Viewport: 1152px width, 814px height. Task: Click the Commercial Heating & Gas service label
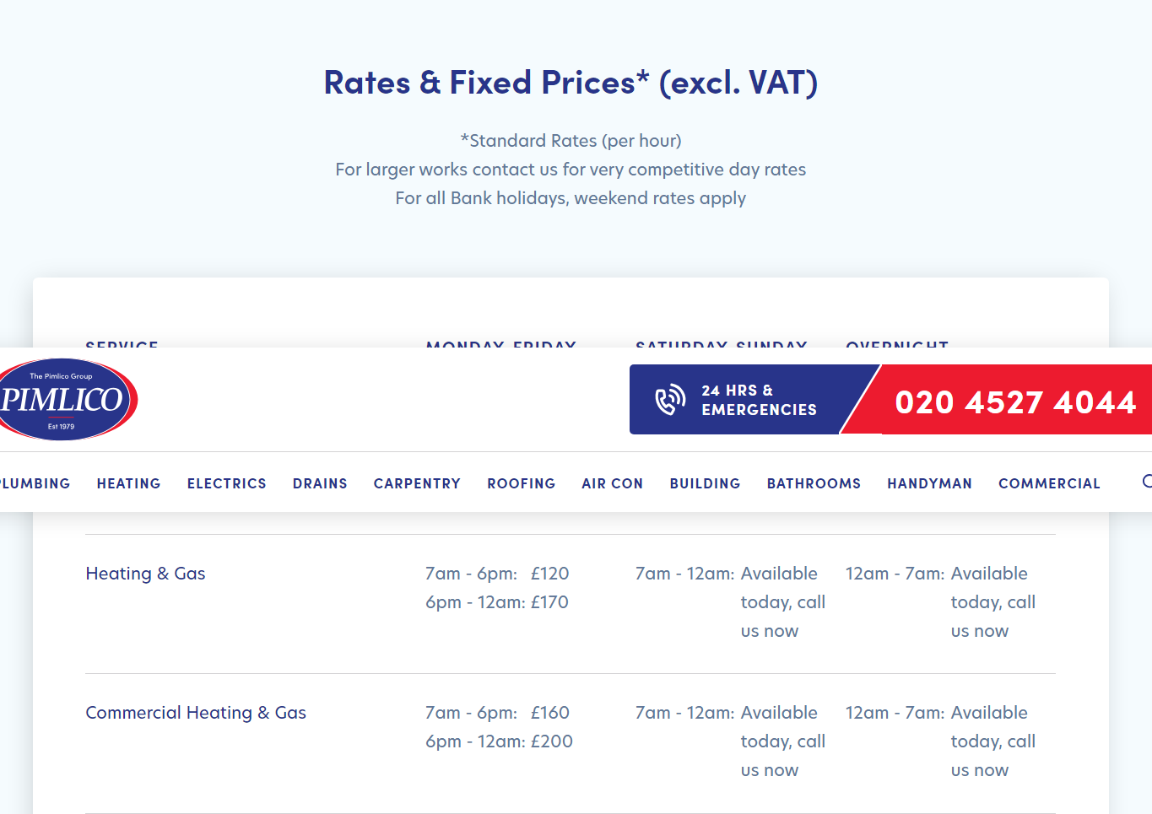tap(196, 713)
